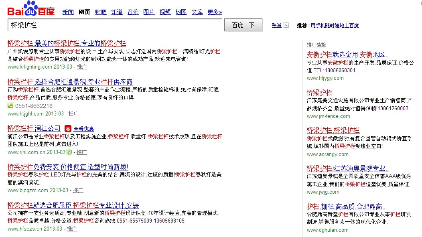The image size is (422, 237).
Task: Click the URL text www.htjghl.com
Action: [x=25, y=114]
